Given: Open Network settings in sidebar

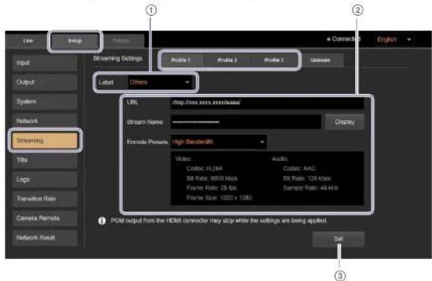Looking at the screenshot, I should [45, 121].
